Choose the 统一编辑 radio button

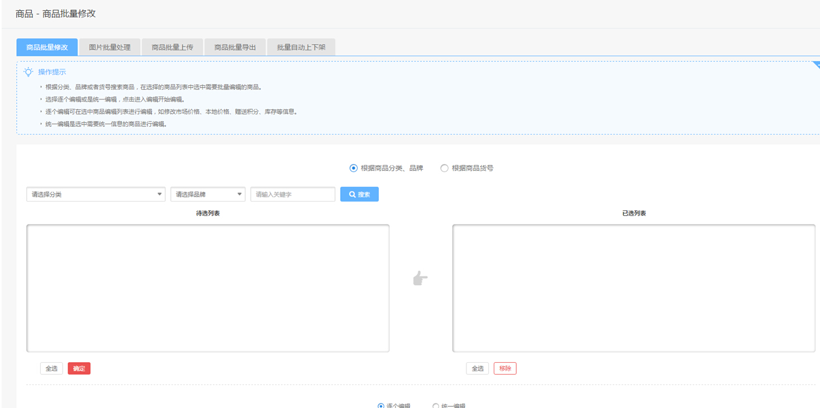436,406
